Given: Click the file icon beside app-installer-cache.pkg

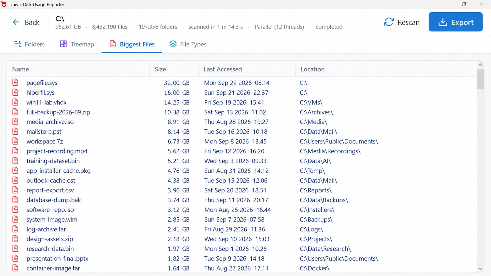Looking at the screenshot, I should click(x=15, y=170).
